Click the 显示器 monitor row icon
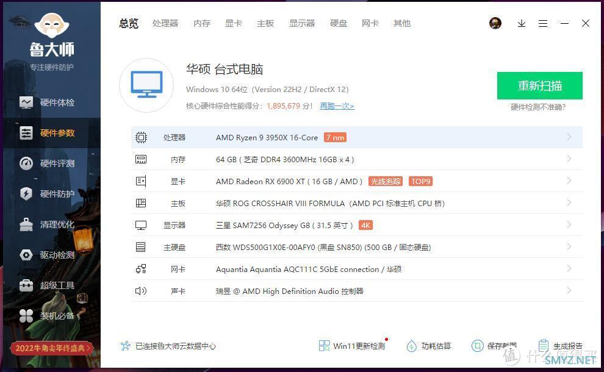604x372 pixels. point(141,225)
